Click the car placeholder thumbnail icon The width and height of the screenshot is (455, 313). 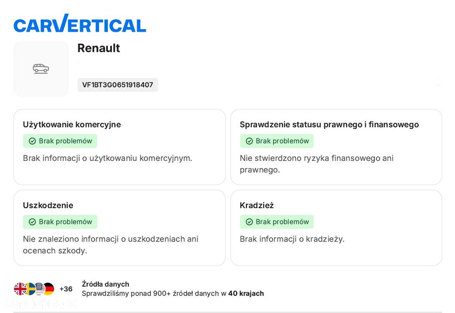(41, 69)
